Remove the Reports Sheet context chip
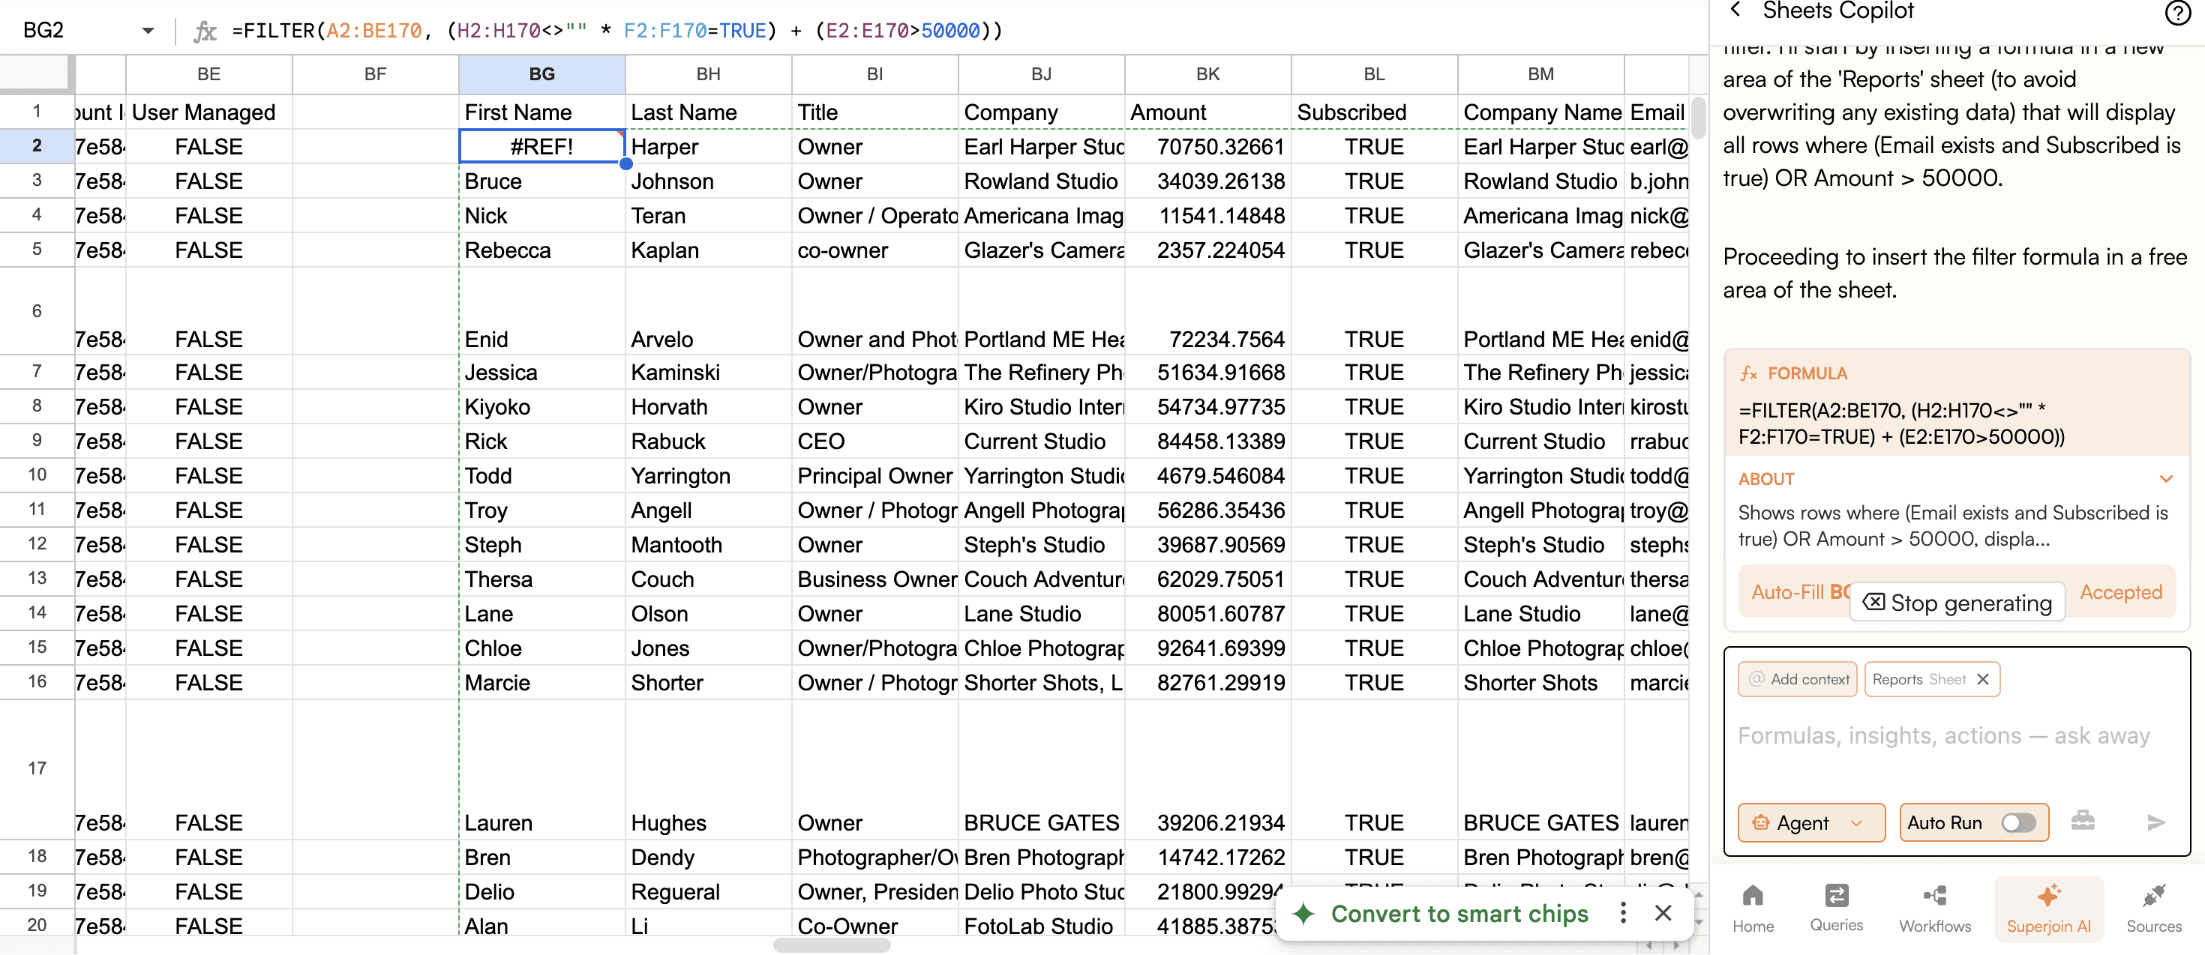The height and width of the screenshot is (955, 2205). tap(1982, 678)
